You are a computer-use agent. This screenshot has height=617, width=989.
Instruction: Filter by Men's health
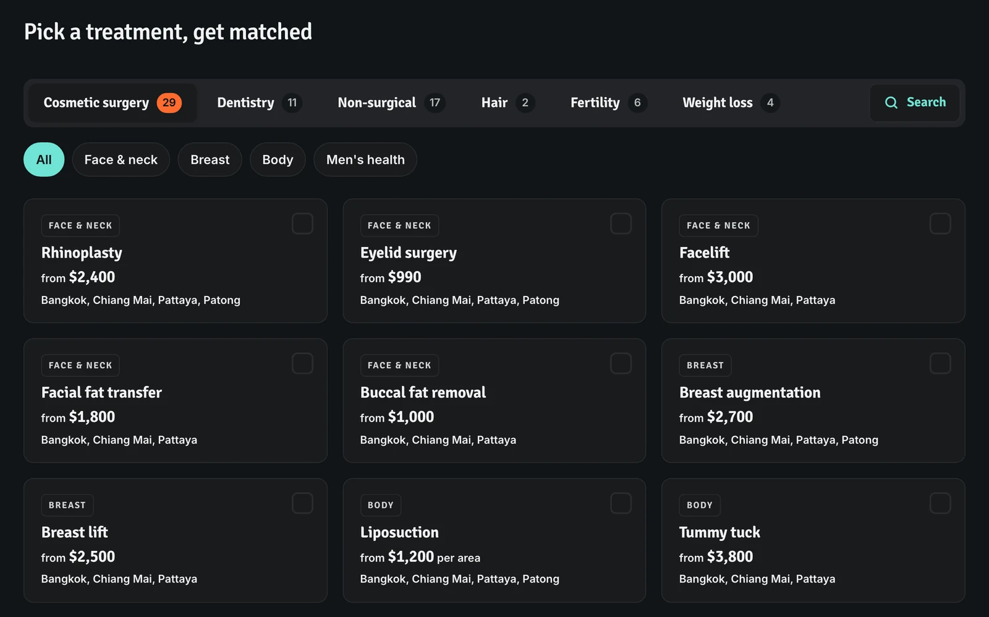pos(365,159)
